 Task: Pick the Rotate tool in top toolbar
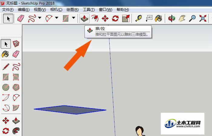[x=115, y=18]
